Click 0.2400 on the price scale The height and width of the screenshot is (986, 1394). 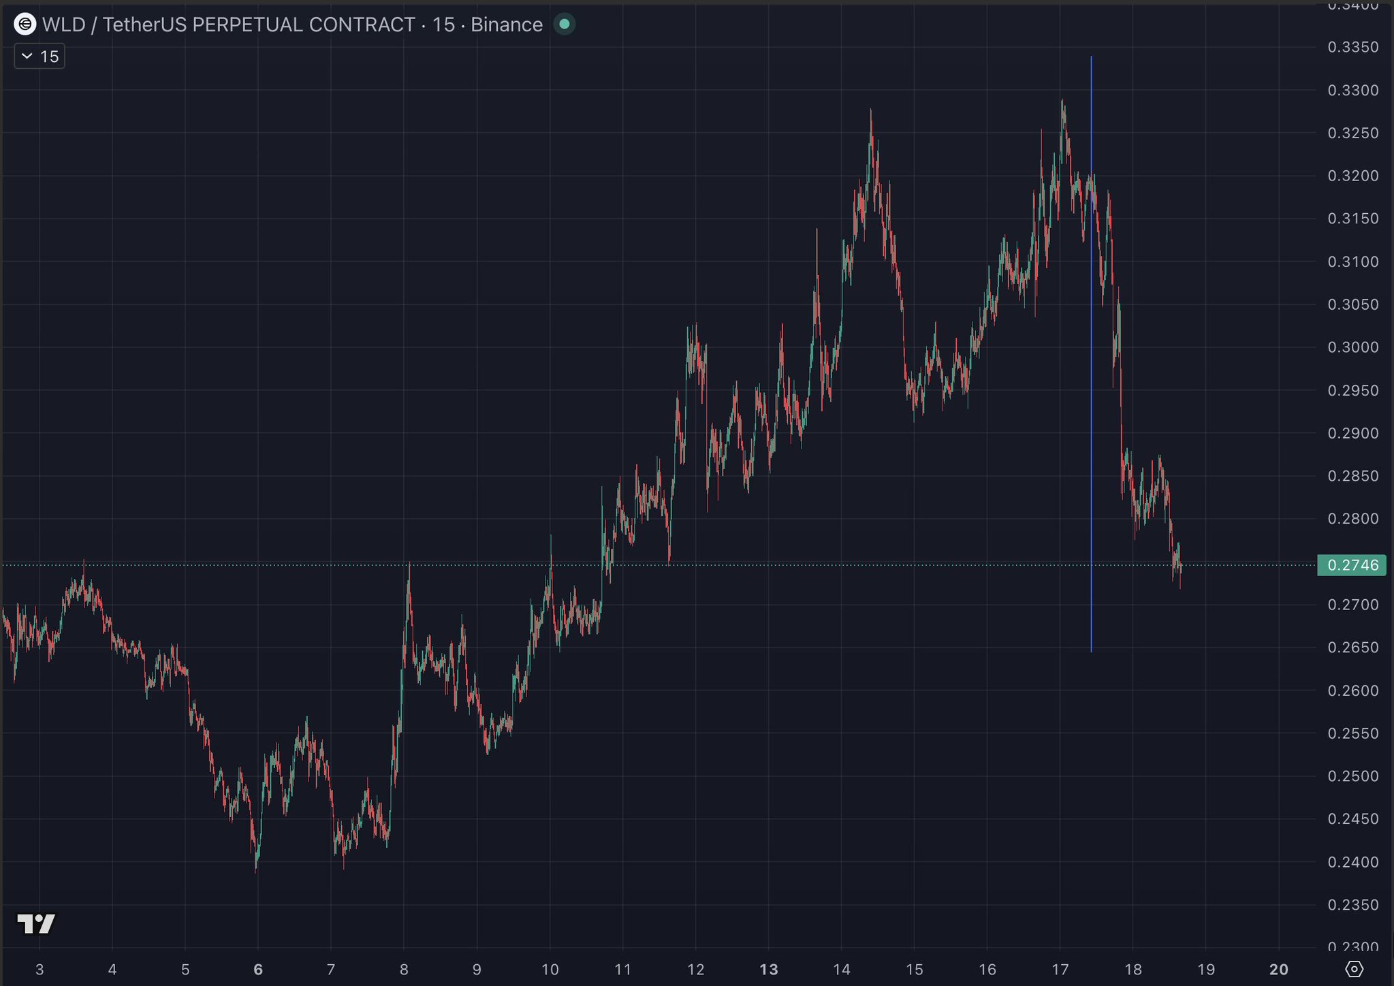[x=1352, y=862]
